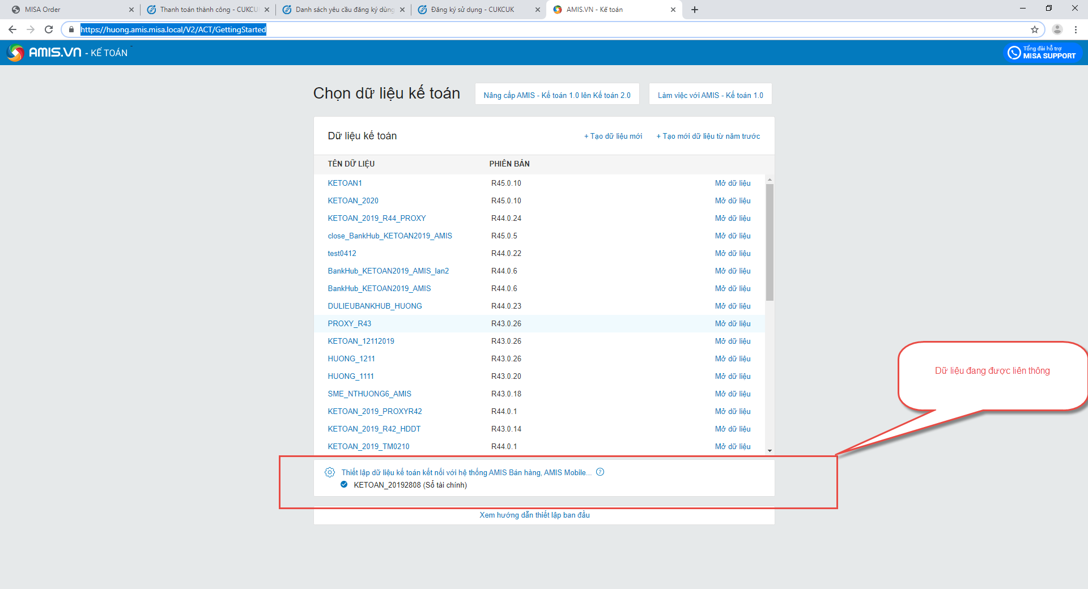Select KETOAN_2019_TM0210 data name

click(x=368, y=447)
